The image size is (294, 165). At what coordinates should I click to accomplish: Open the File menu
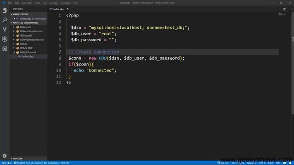pyautogui.click(x=10, y=3)
